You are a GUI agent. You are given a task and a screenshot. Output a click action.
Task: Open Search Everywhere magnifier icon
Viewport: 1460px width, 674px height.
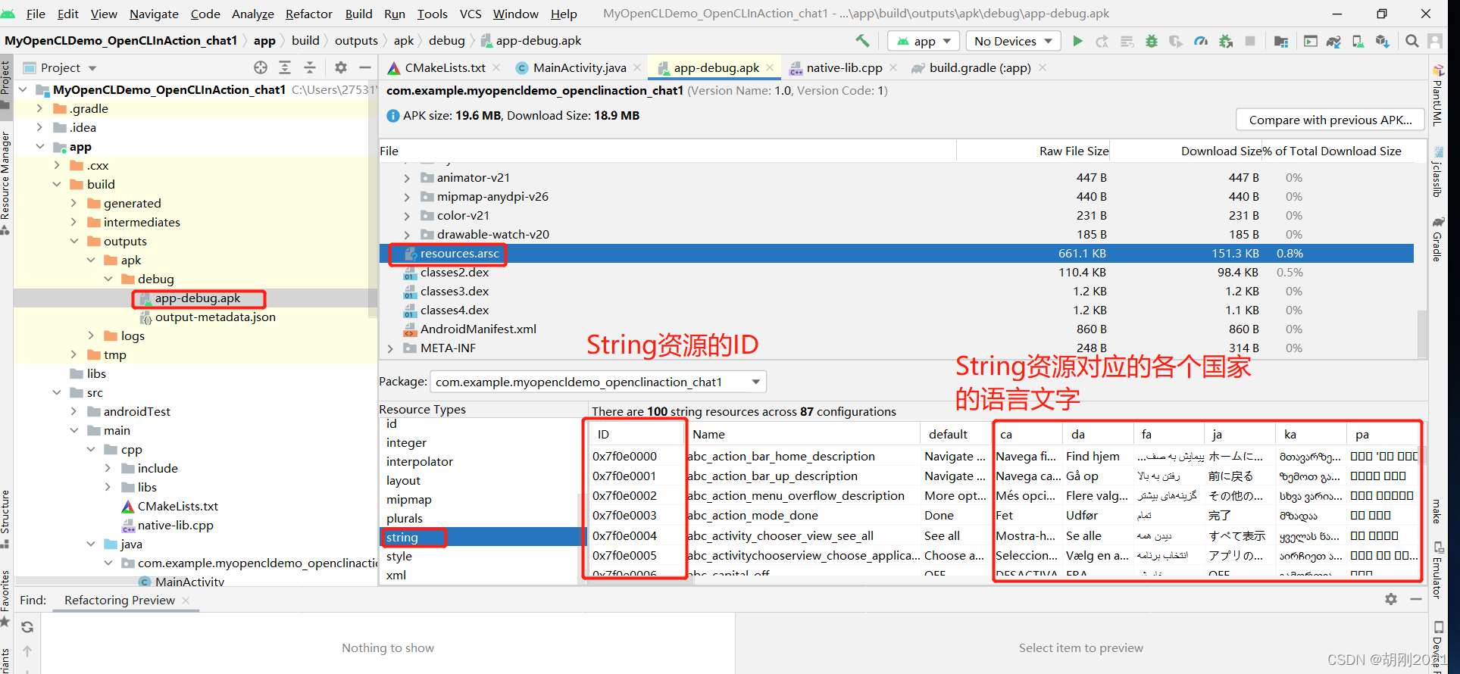1412,41
